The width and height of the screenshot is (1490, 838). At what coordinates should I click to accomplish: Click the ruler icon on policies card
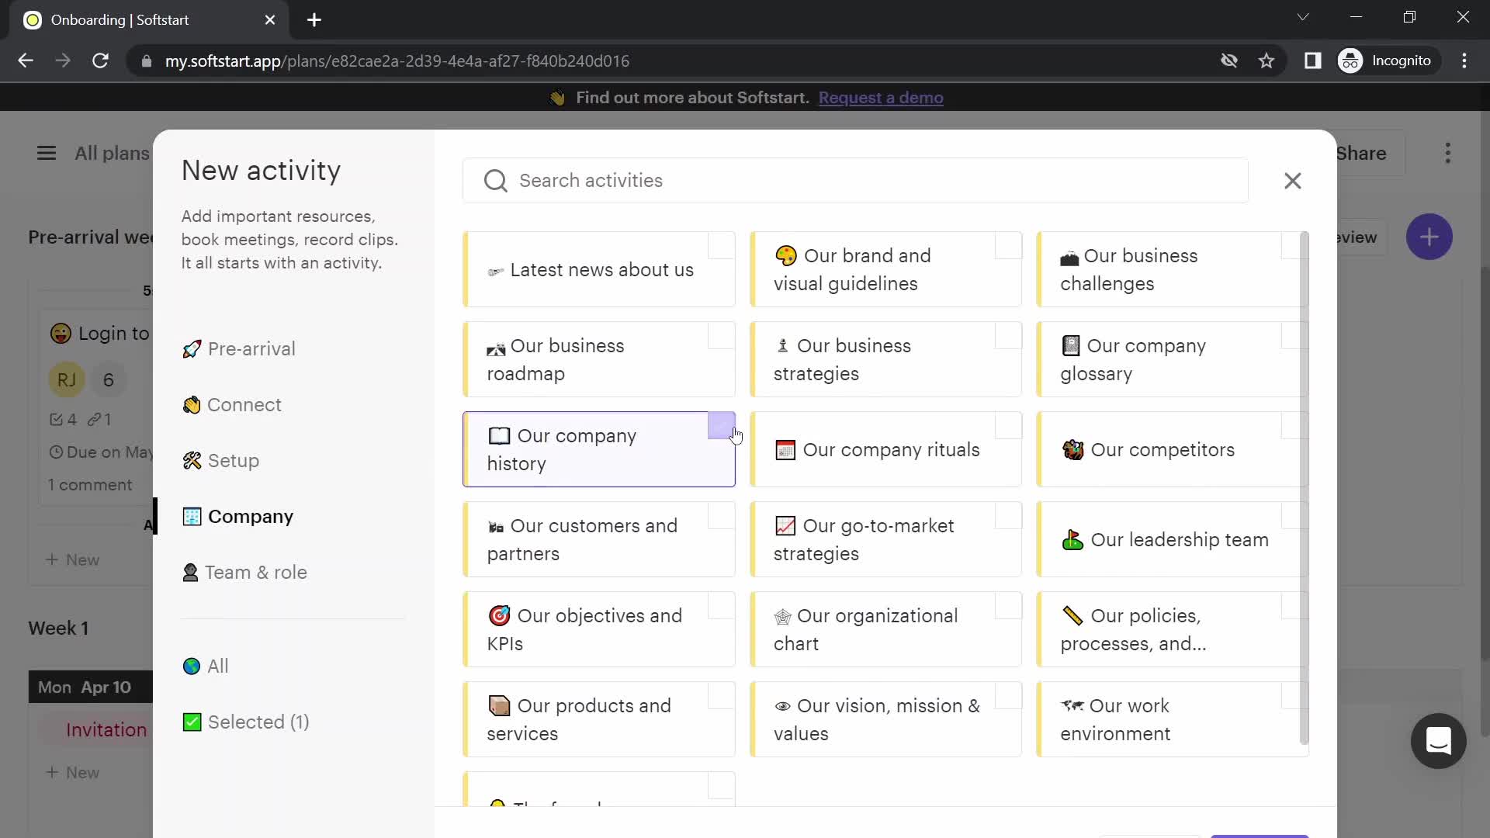click(1072, 616)
